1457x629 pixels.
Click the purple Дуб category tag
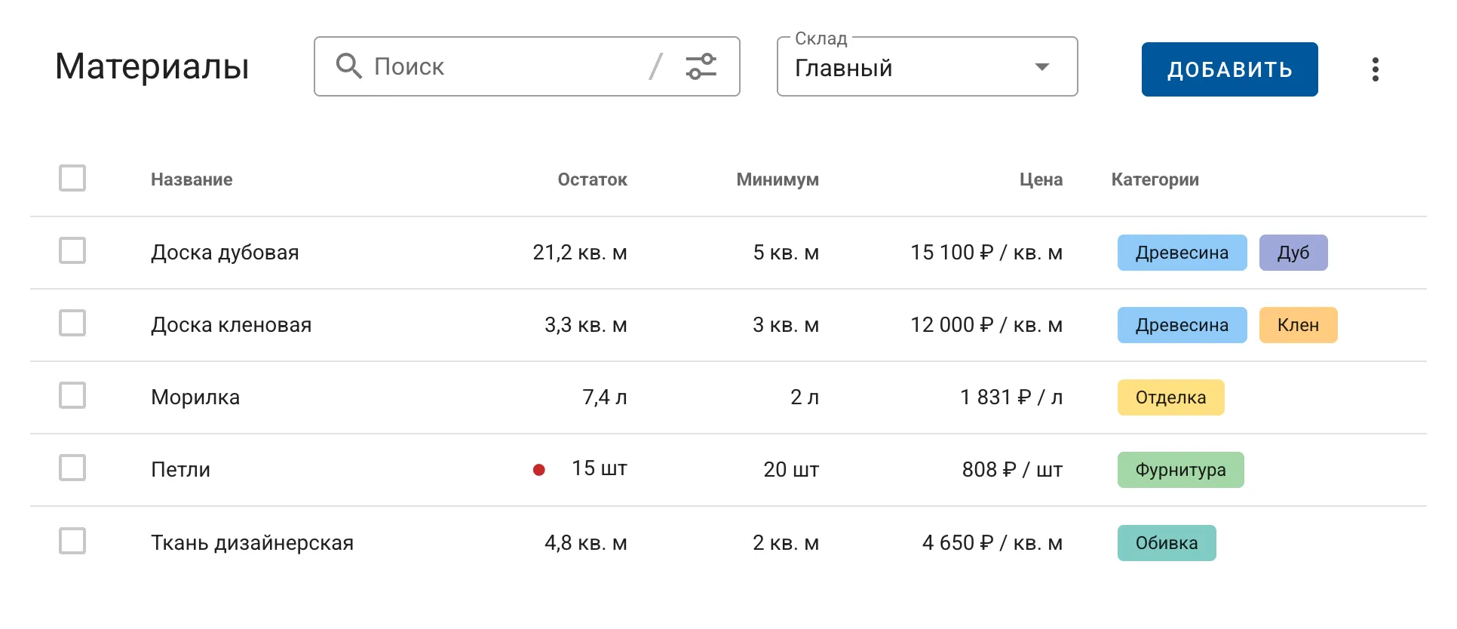1293,253
